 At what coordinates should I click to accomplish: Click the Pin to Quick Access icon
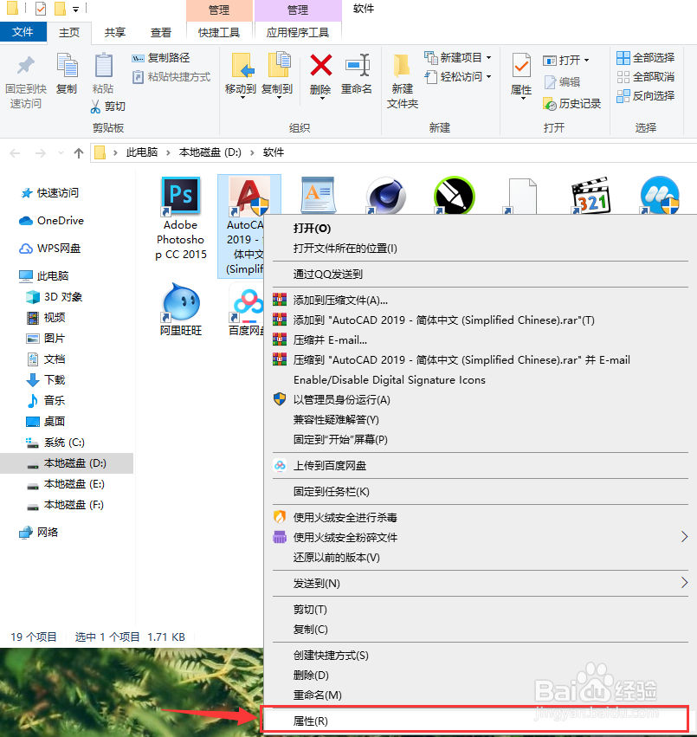pos(26,66)
